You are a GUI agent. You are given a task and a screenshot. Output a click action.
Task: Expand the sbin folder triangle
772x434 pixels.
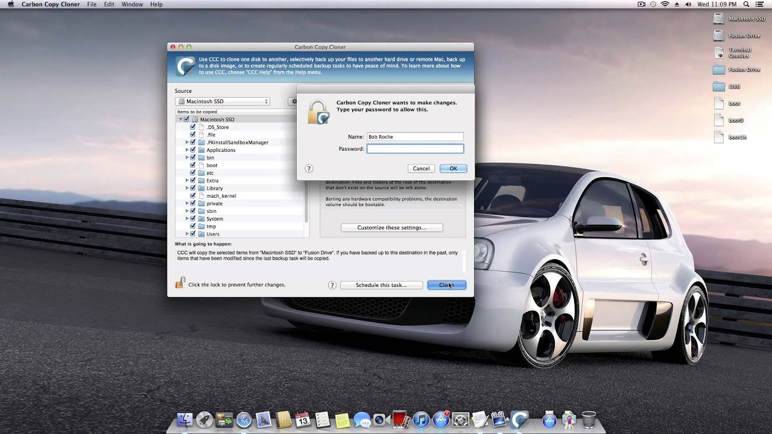(187, 211)
